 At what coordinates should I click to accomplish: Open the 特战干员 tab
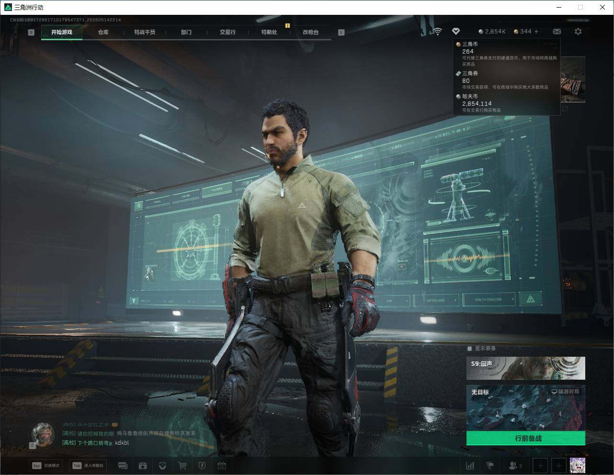[x=145, y=32]
